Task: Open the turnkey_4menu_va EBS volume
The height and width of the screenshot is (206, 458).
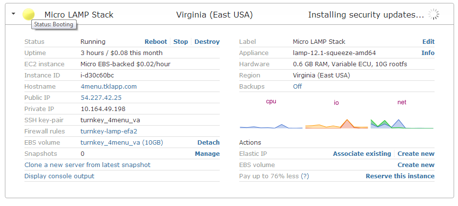Action: click(x=122, y=143)
